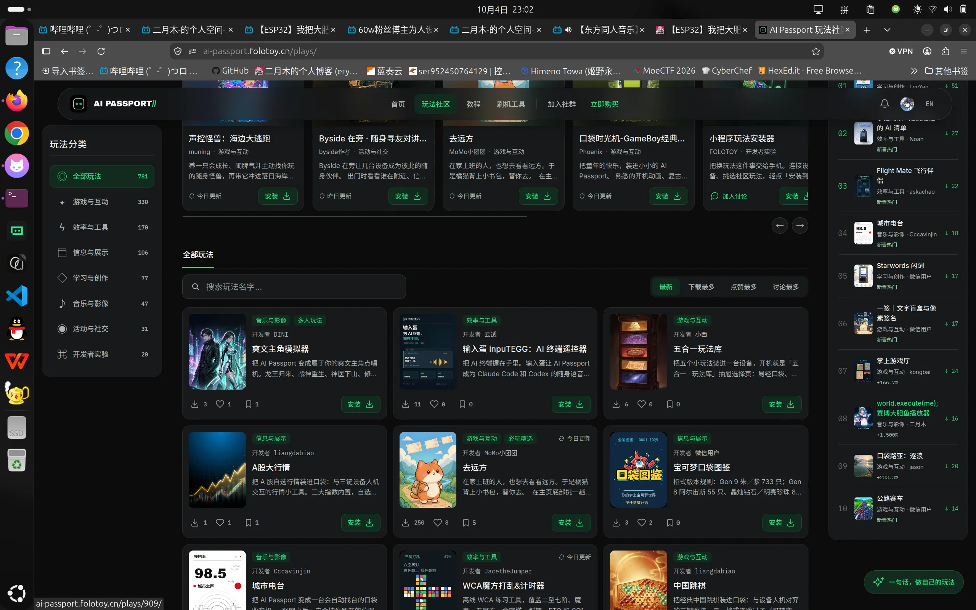Launch Google Chrome from the dock
This screenshot has height=610, width=976.
[x=16, y=133]
